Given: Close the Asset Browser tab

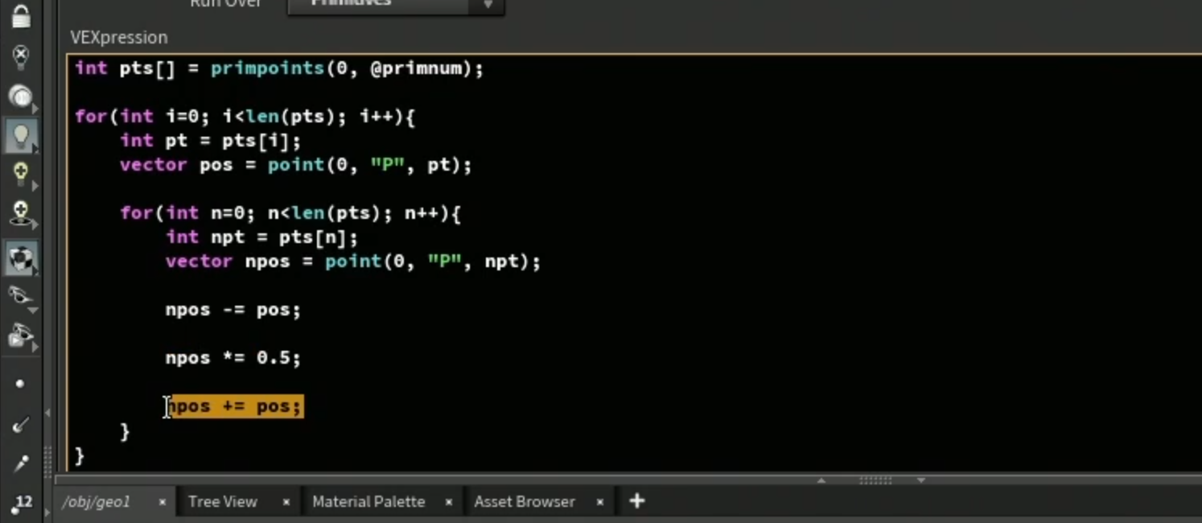Looking at the screenshot, I should tap(599, 502).
